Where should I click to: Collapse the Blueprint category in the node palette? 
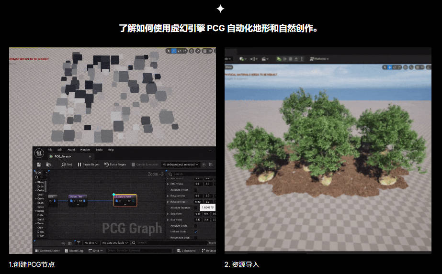[x=36, y=182]
